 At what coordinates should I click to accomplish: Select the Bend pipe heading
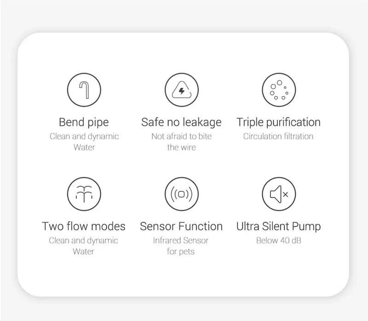[84, 122]
